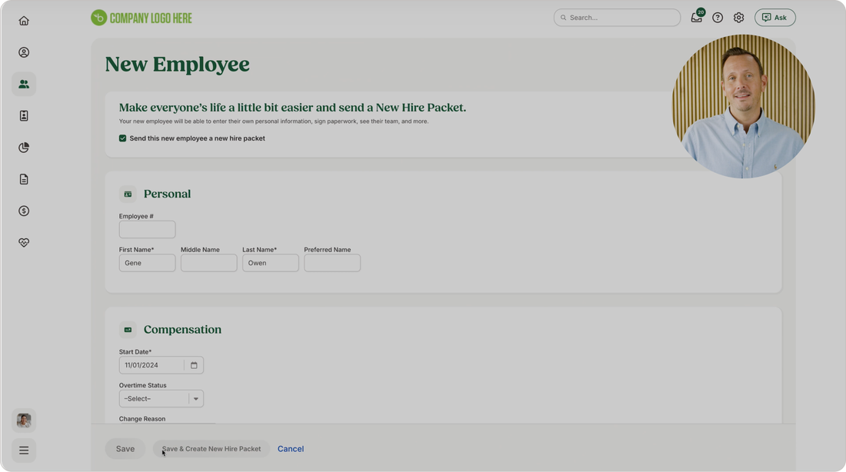Click the Save & Create New Hire Packet button
846x472 pixels.
(211, 449)
